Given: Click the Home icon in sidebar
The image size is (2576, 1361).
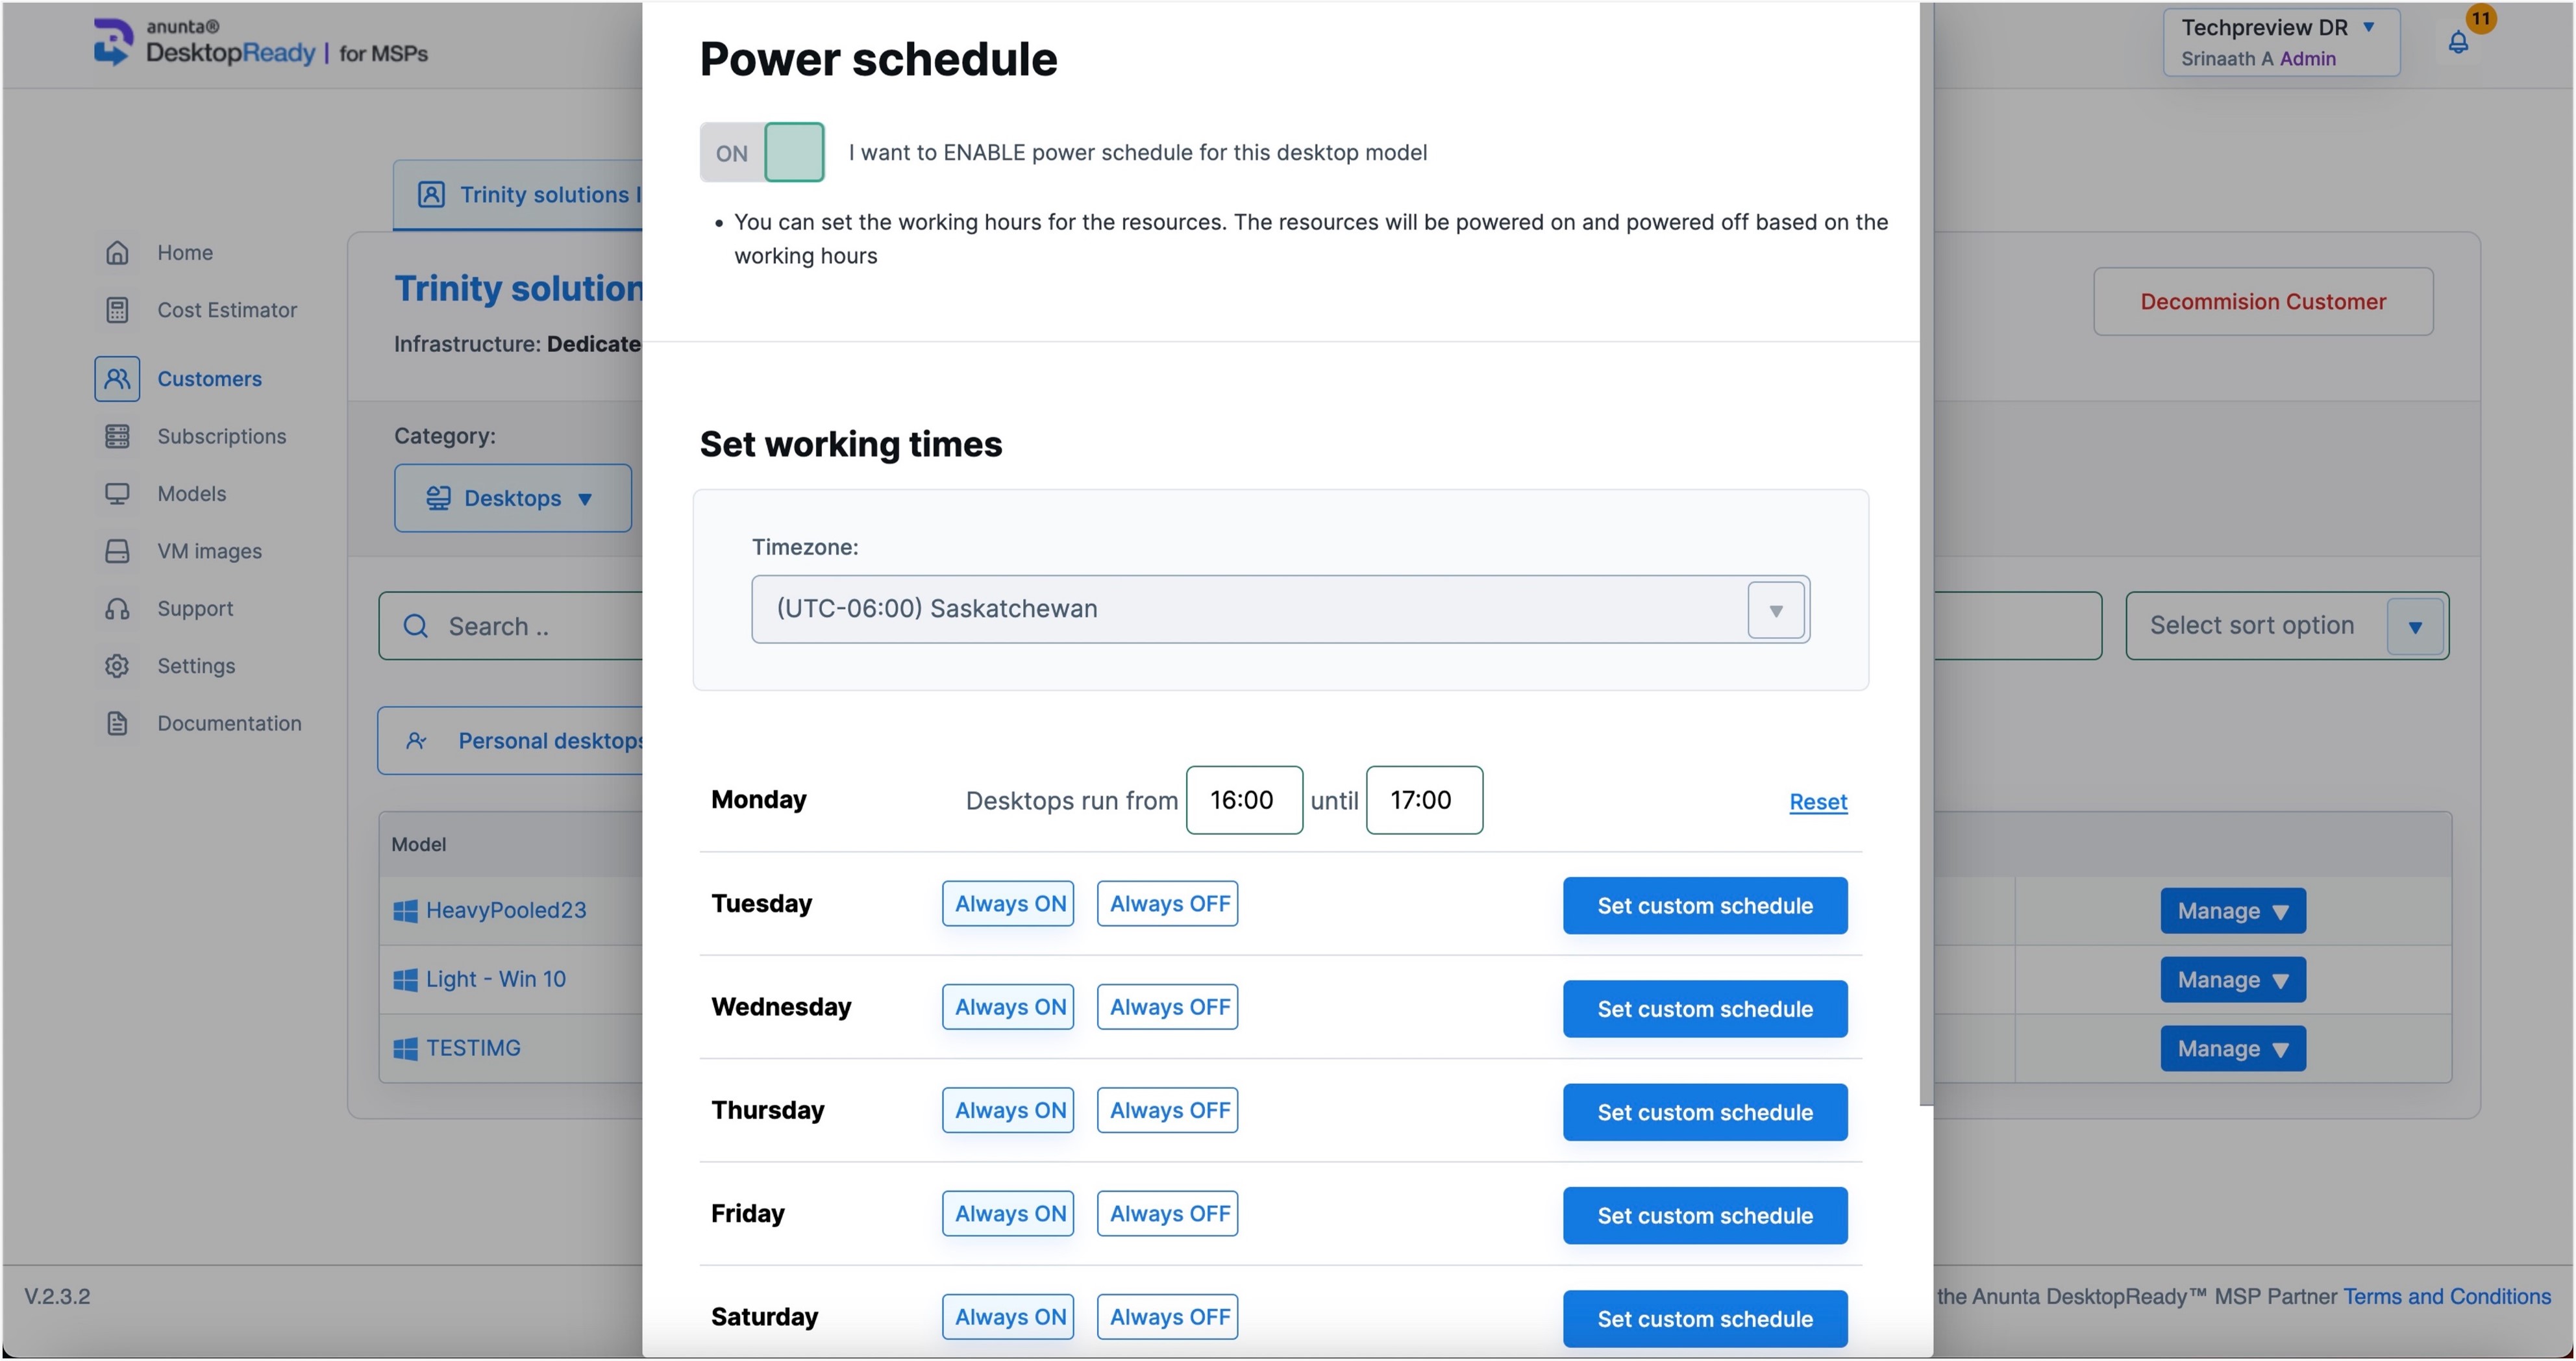Looking at the screenshot, I should coord(117,253).
